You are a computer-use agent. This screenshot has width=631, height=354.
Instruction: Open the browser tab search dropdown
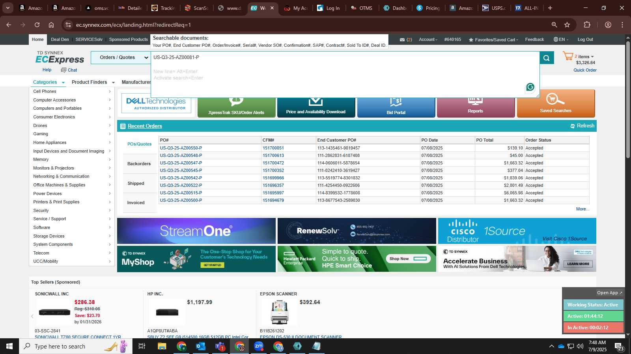coord(7,8)
